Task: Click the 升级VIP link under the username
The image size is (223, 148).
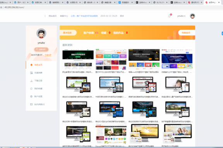Action: coord(48,55)
